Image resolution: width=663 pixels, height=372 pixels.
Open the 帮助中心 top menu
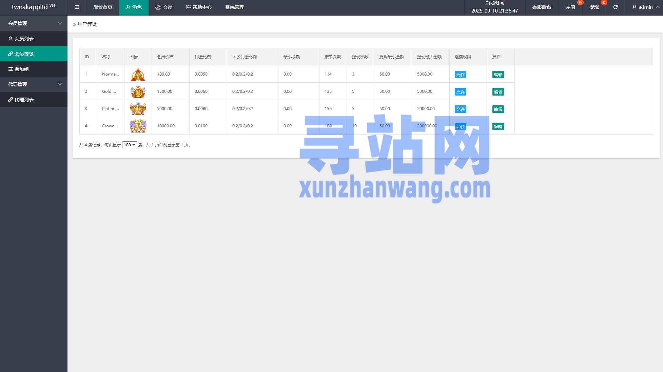[x=199, y=7]
